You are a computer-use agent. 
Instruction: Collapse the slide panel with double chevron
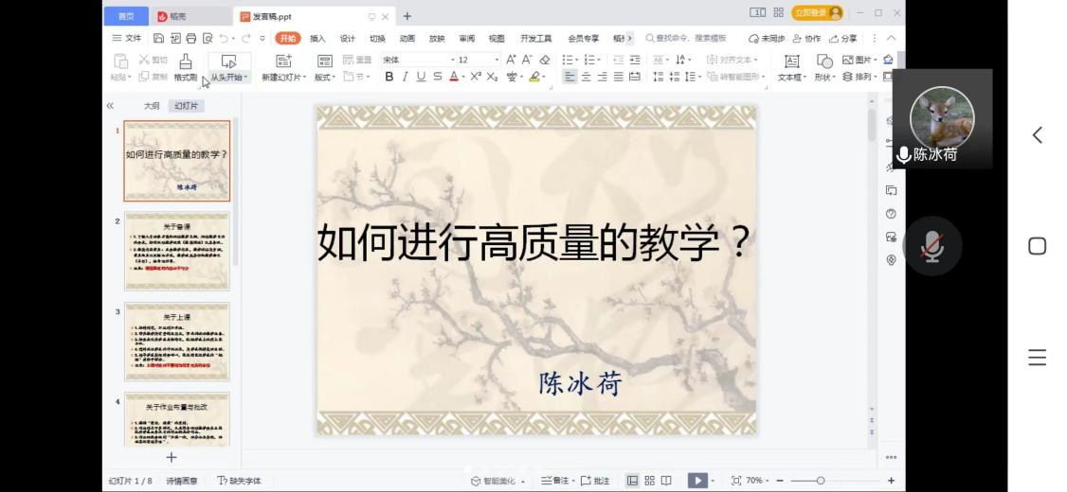click(110, 106)
